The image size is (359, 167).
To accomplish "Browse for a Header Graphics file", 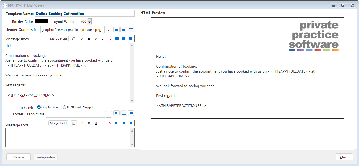I will click(x=108, y=30).
